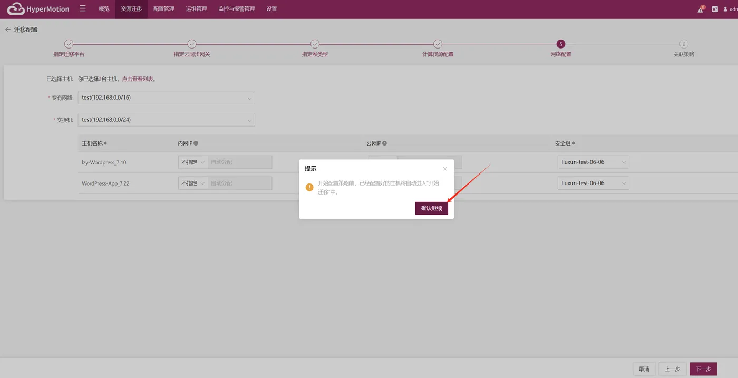
Task: Sort by 主机名称 column arrows
Action: (x=105, y=143)
